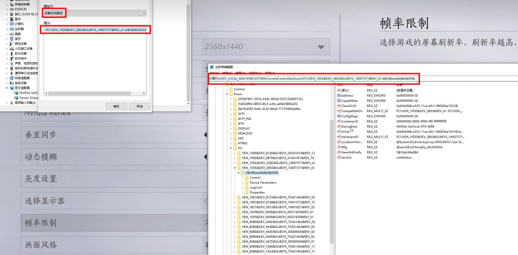Select the 垂直同步 settings item

112,135
